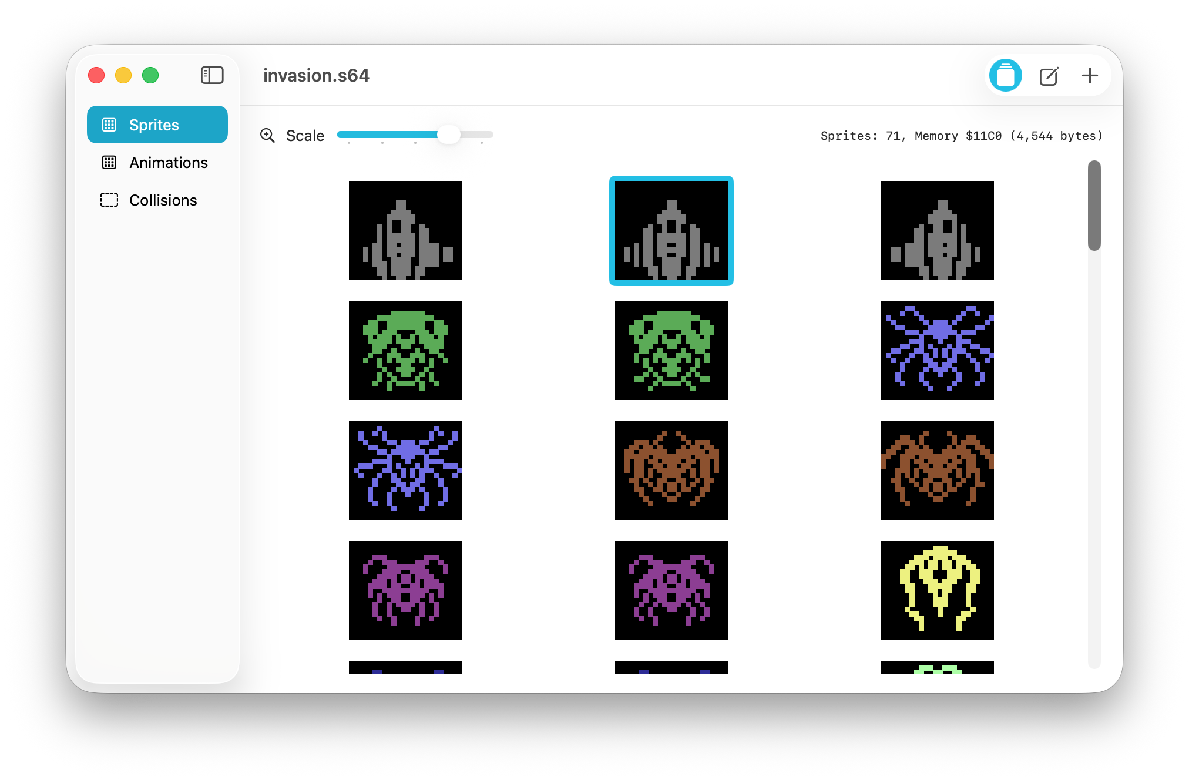Select the highlighted center spaceship sprite
Image resolution: width=1189 pixels, height=780 pixels.
(x=671, y=231)
